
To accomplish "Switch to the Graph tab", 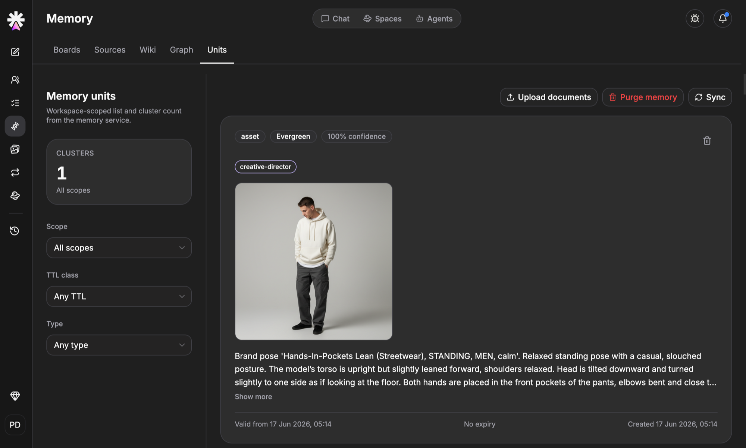I will point(181,50).
